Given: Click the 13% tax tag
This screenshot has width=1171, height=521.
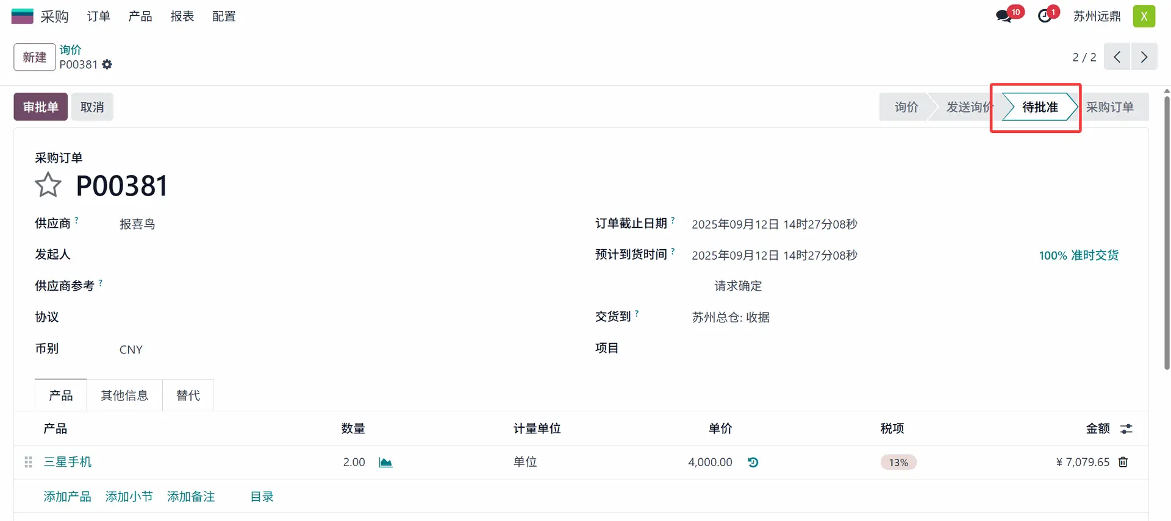Looking at the screenshot, I should (898, 463).
